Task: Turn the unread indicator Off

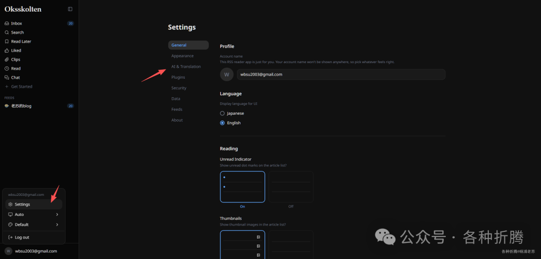Action: click(x=291, y=187)
